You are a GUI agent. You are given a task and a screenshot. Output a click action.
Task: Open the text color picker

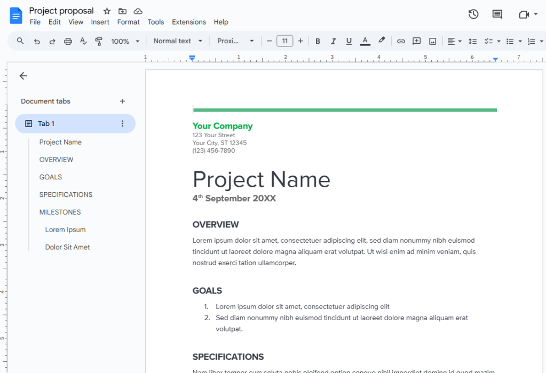tap(365, 41)
